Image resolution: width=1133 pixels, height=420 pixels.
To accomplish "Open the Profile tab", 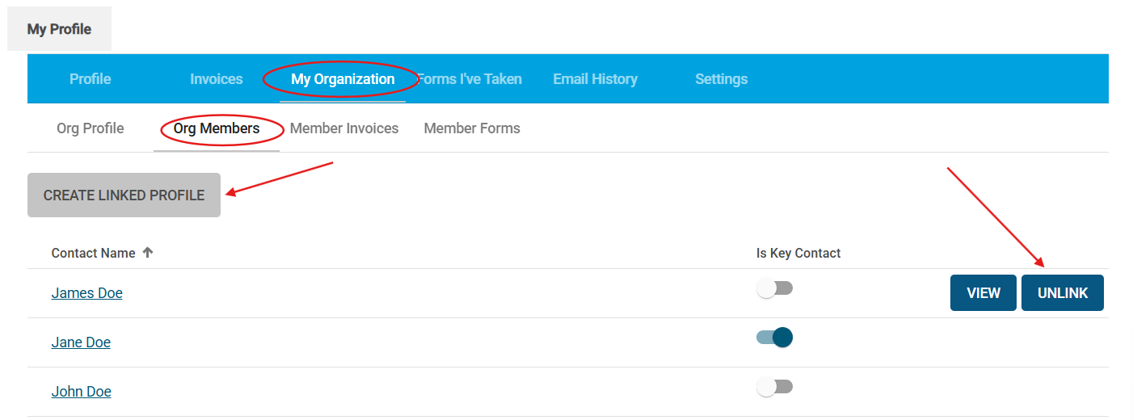I will (91, 79).
